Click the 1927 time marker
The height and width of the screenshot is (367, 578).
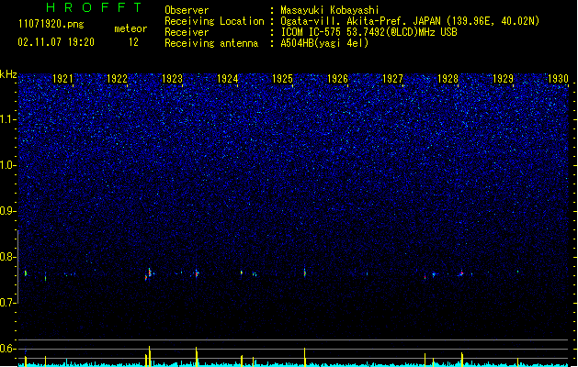point(392,79)
